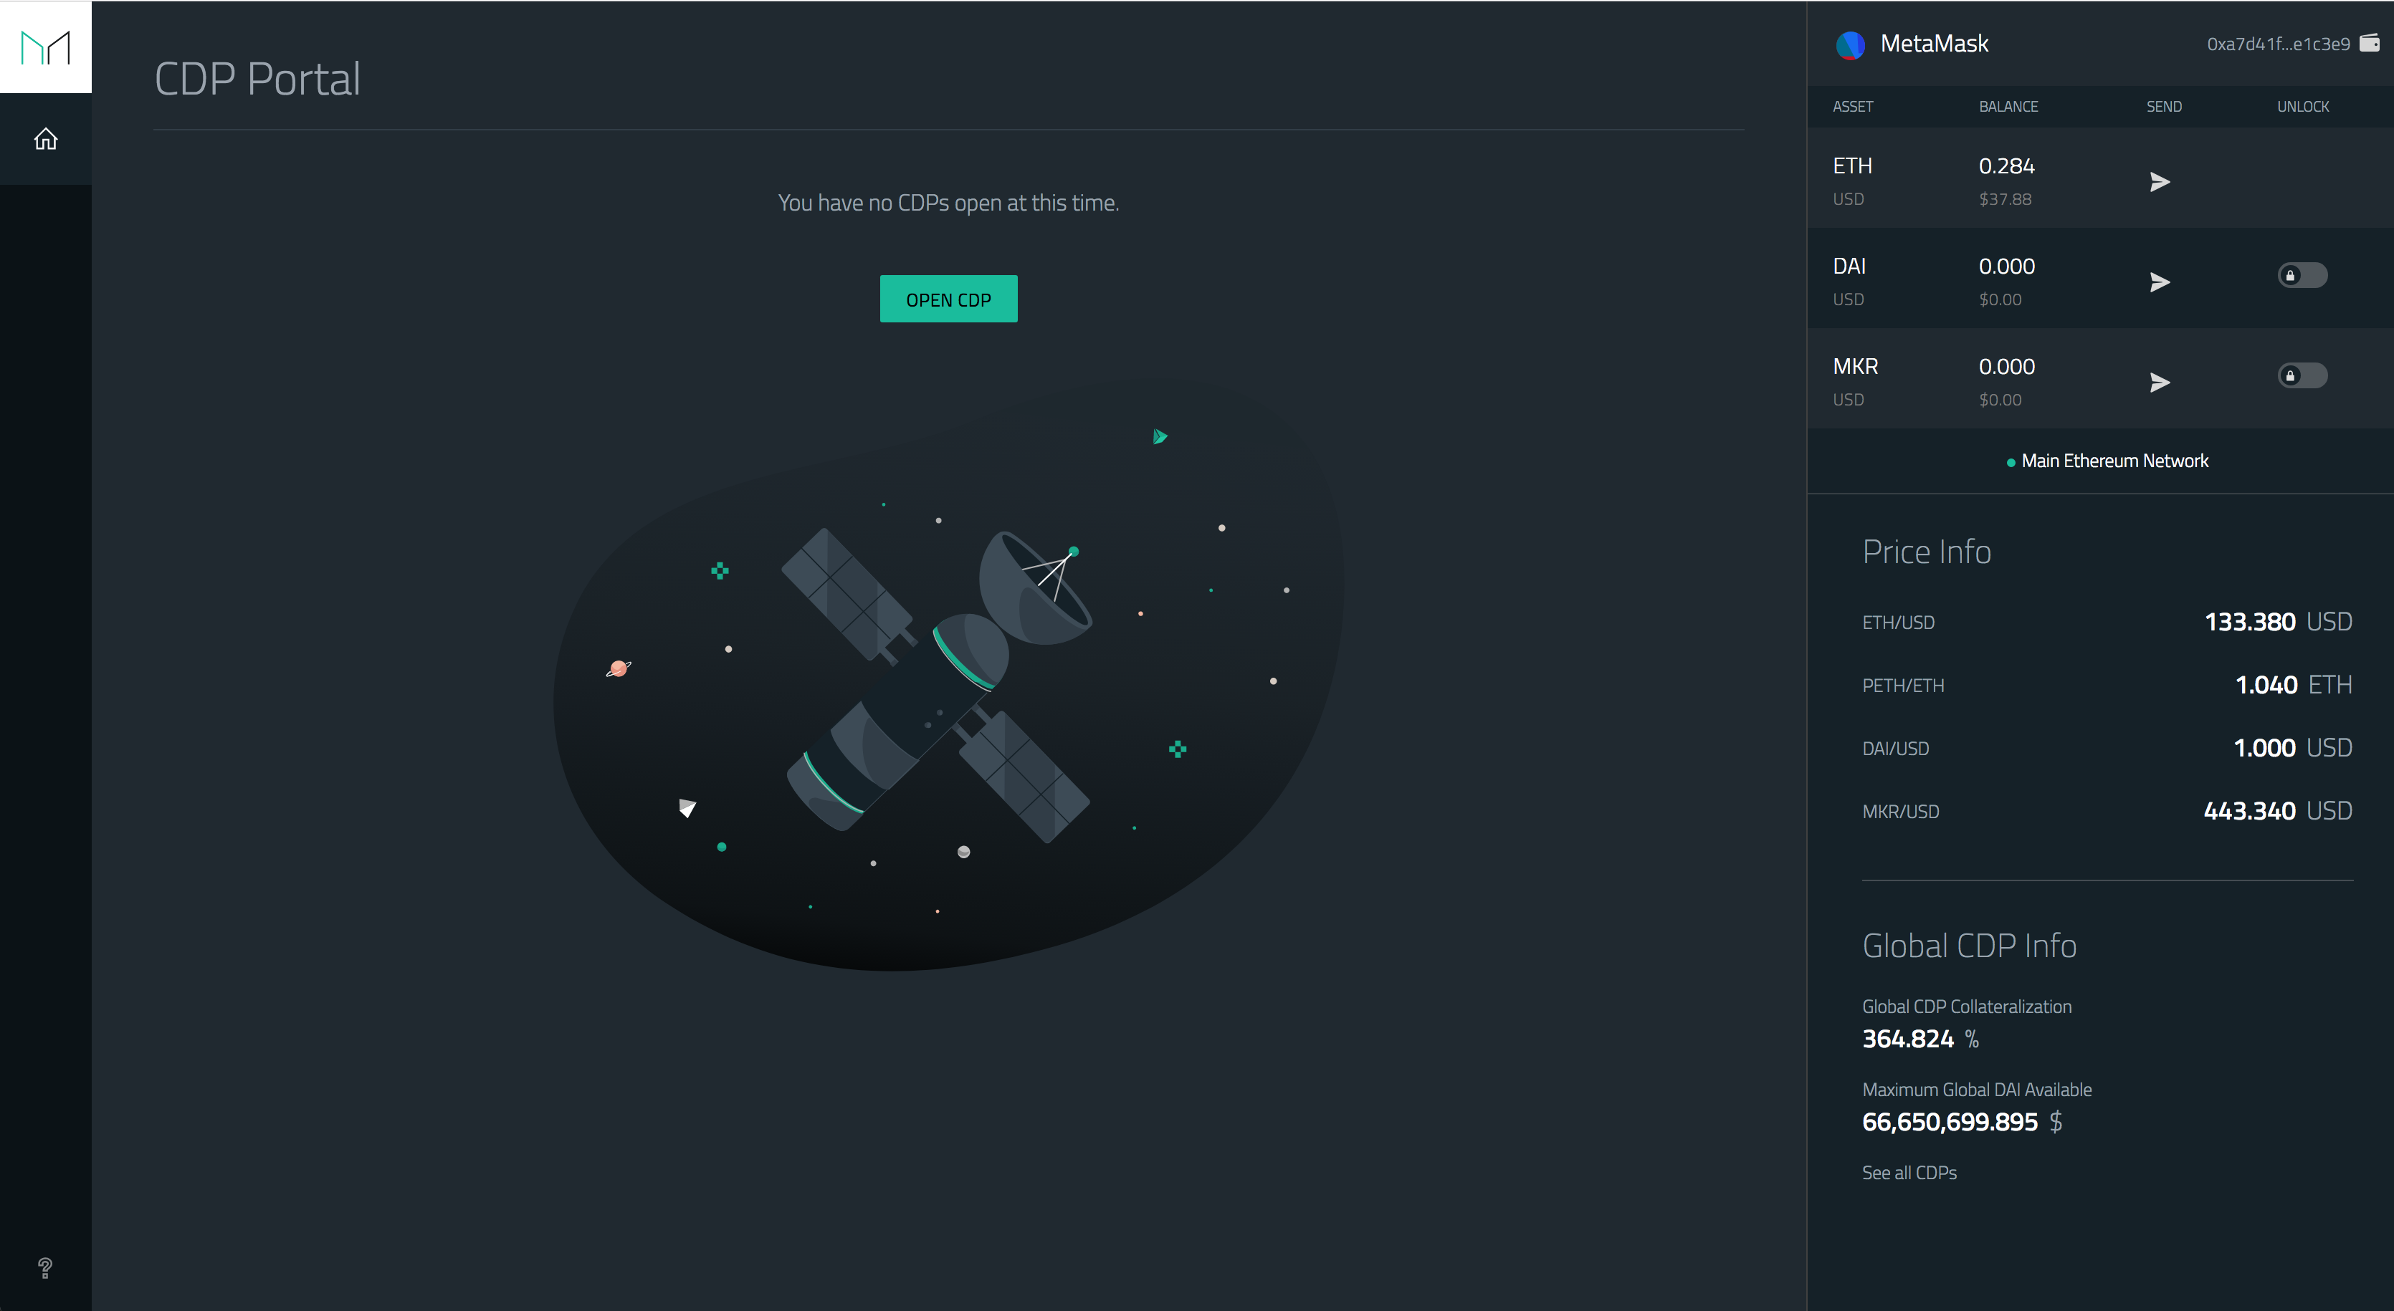Click the send DAI arrow icon
2394x1311 pixels.
pyautogui.click(x=2160, y=282)
